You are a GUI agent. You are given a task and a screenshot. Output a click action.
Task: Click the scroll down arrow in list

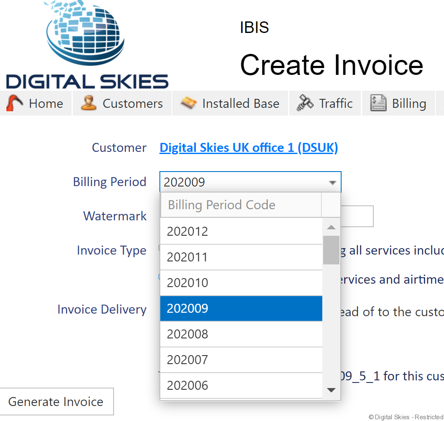tap(331, 390)
